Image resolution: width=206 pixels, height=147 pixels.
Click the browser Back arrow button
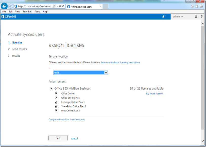click(4, 6)
